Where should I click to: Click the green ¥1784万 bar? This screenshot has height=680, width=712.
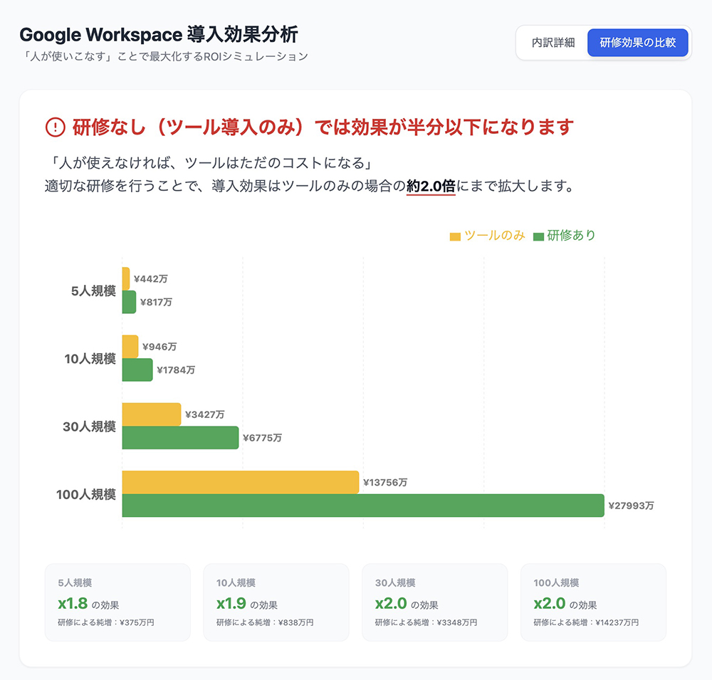pos(137,370)
